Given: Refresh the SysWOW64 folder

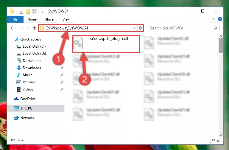Looking at the screenshot, I should point(140,28).
